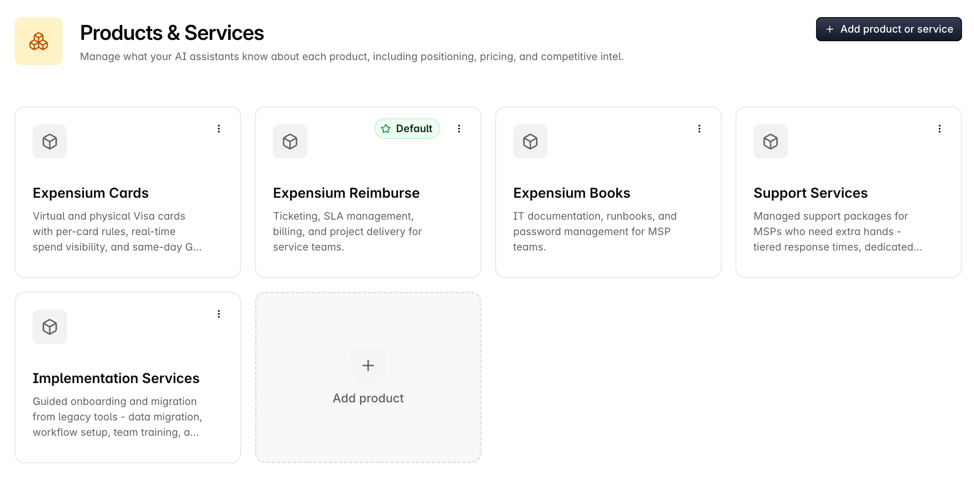Open the three-dot menu on Expensium Books
The image size is (974, 477).
699,129
